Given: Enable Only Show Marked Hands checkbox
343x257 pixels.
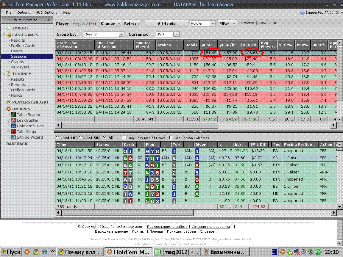Looking at the screenshot, I should point(124,138).
